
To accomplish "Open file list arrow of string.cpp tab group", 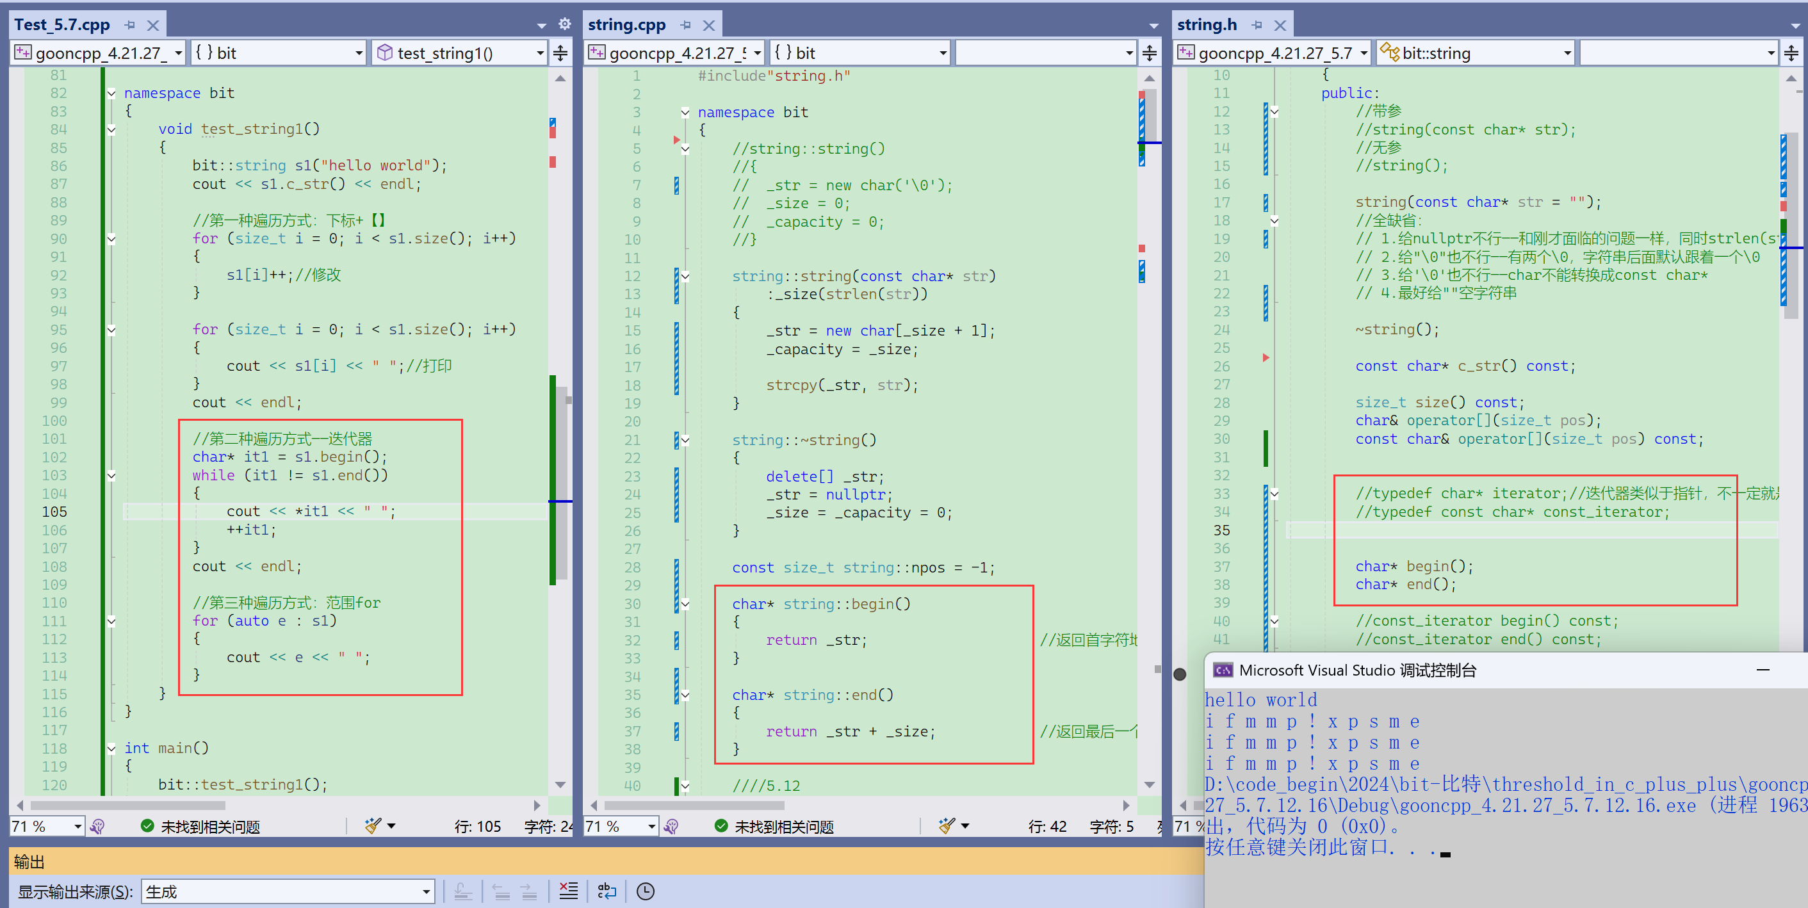I will tap(1154, 26).
